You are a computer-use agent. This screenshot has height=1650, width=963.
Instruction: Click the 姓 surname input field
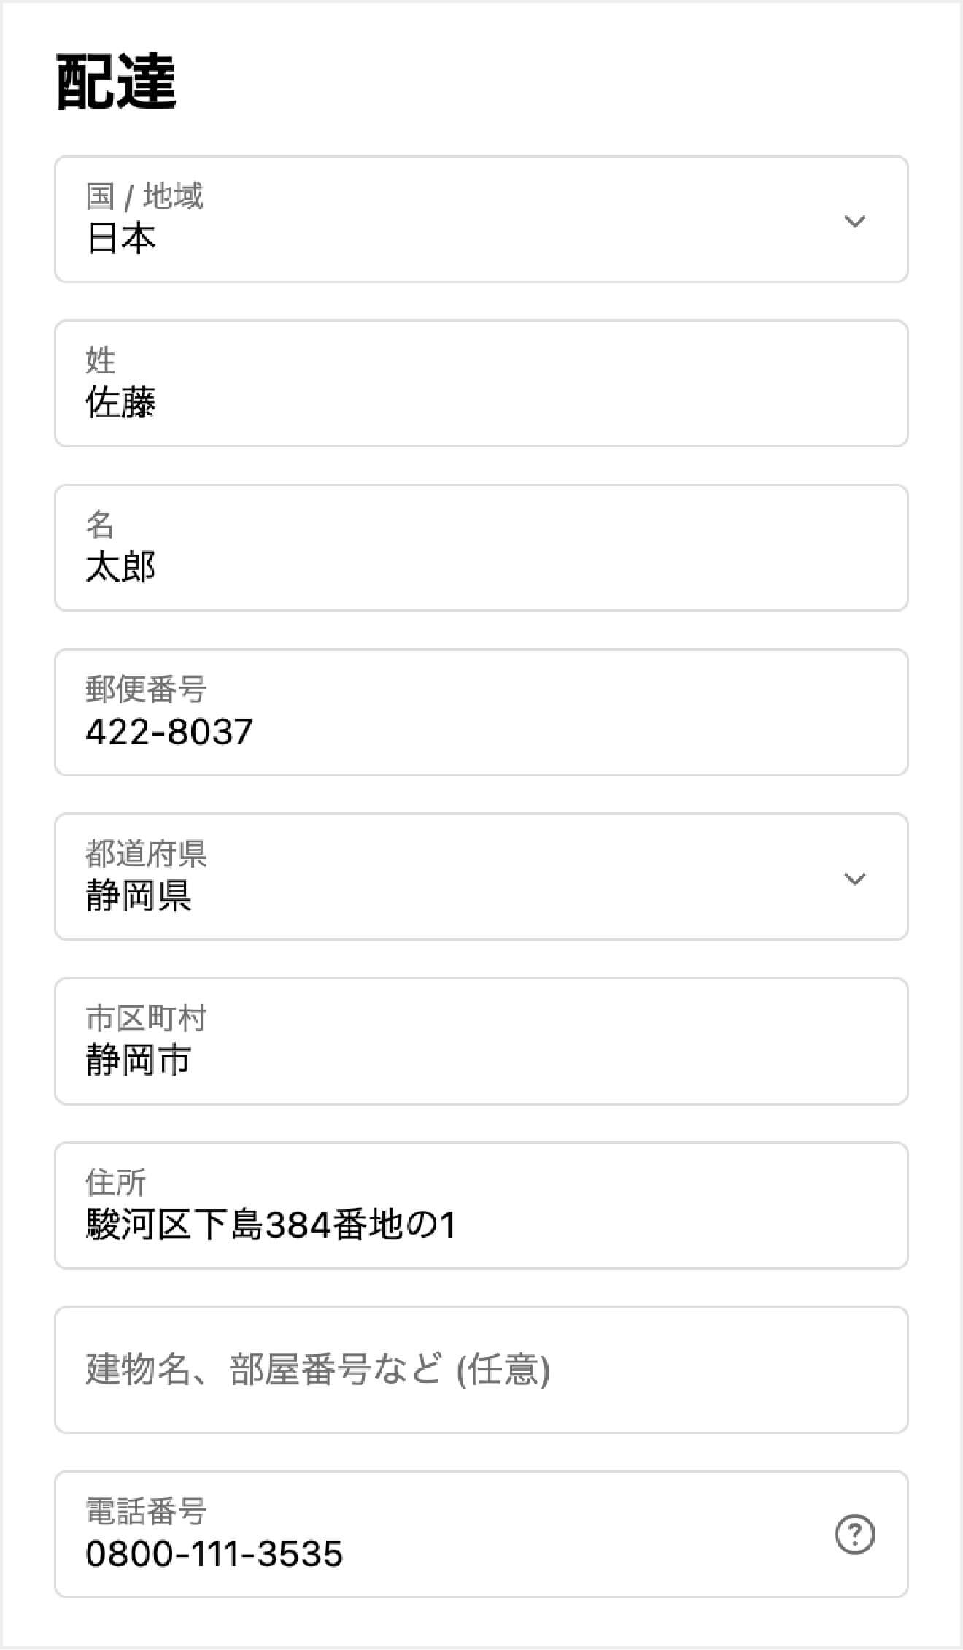481,384
